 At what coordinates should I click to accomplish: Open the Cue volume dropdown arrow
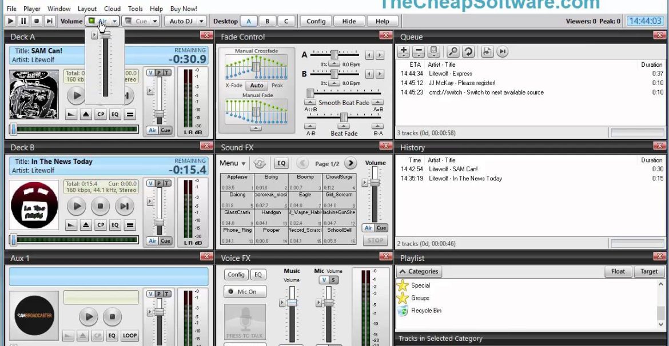(155, 21)
